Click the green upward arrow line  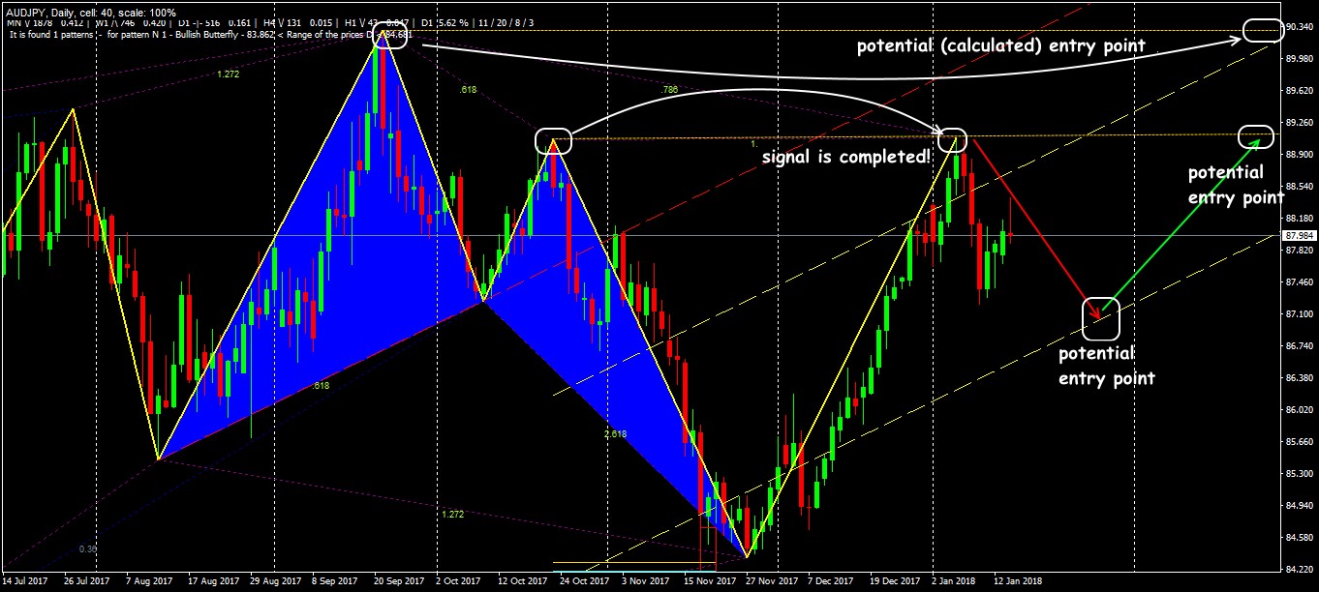[x=1181, y=227]
